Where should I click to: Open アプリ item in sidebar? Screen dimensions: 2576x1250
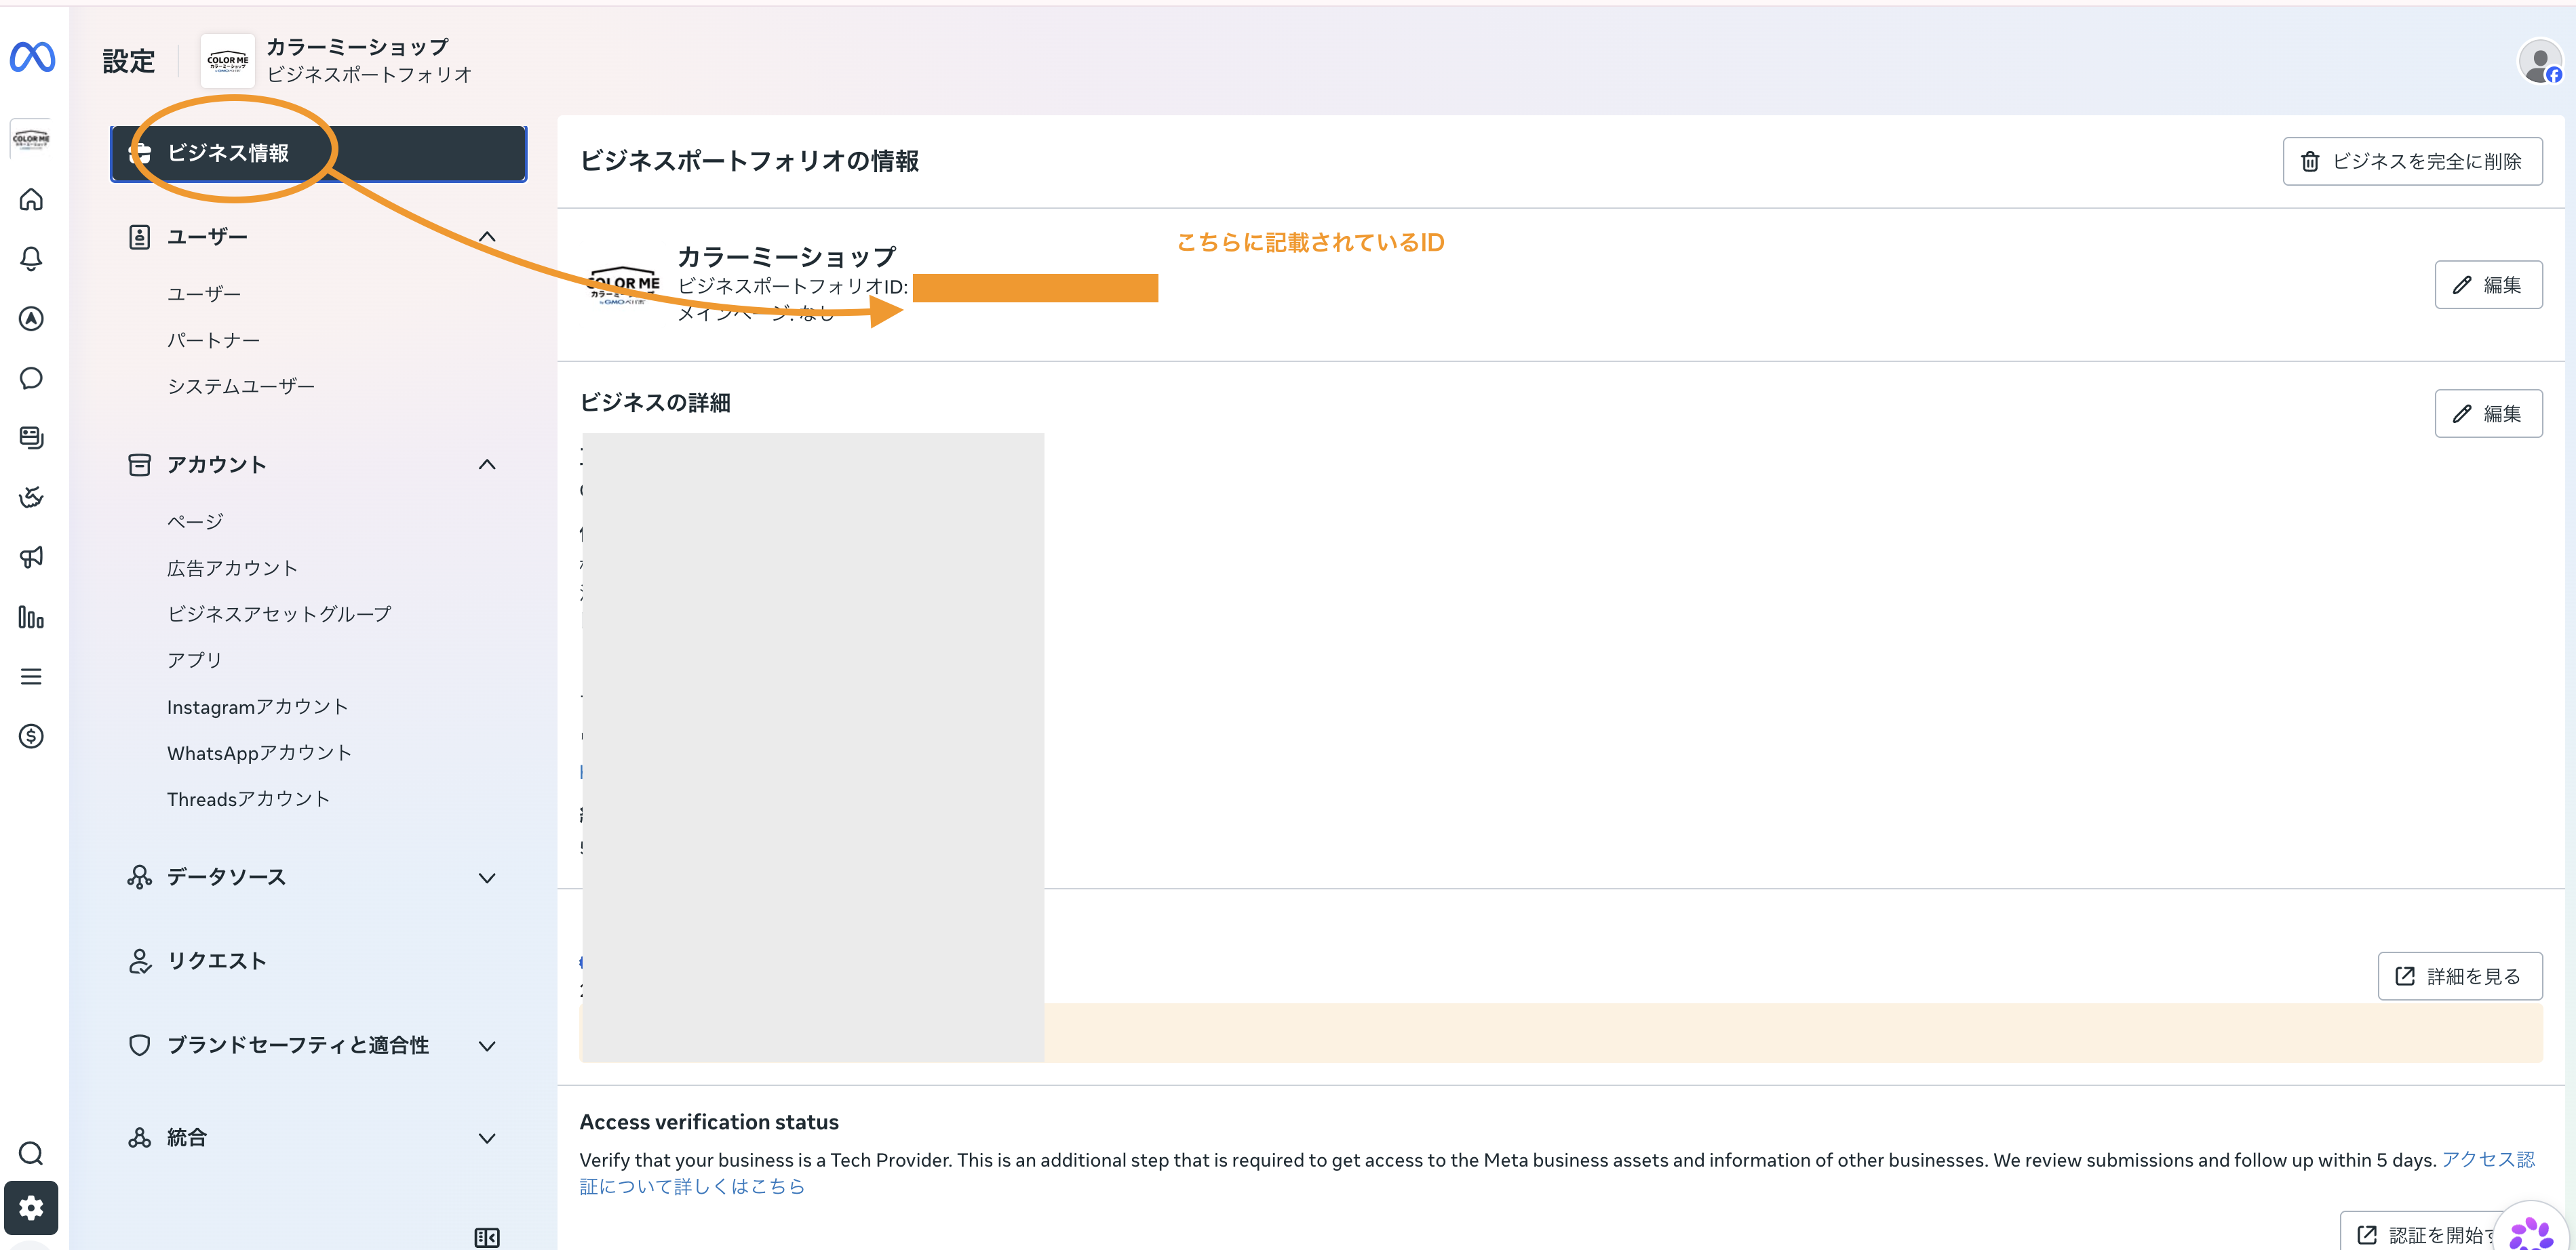tap(195, 660)
